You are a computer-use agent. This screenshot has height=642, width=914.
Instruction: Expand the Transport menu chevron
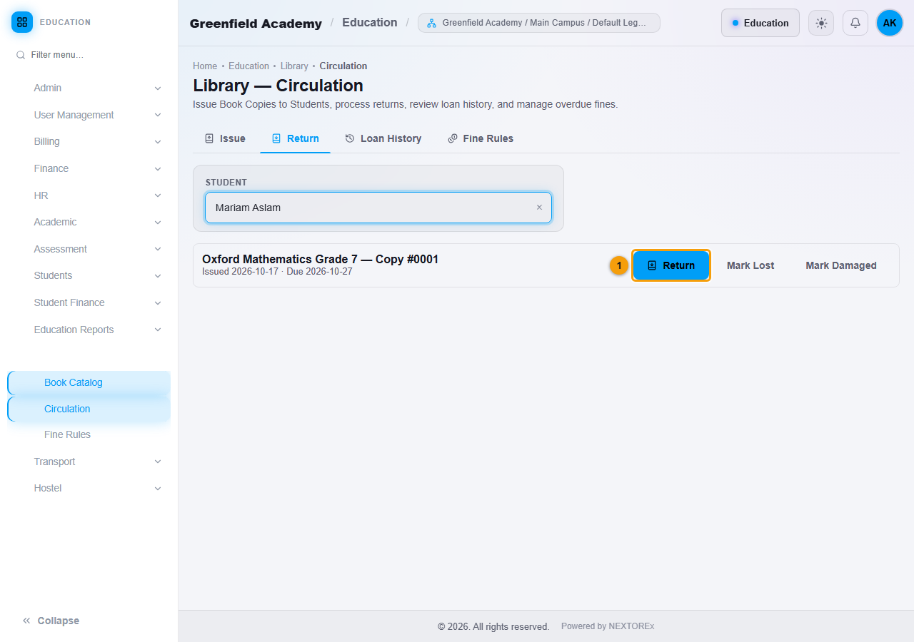158,462
